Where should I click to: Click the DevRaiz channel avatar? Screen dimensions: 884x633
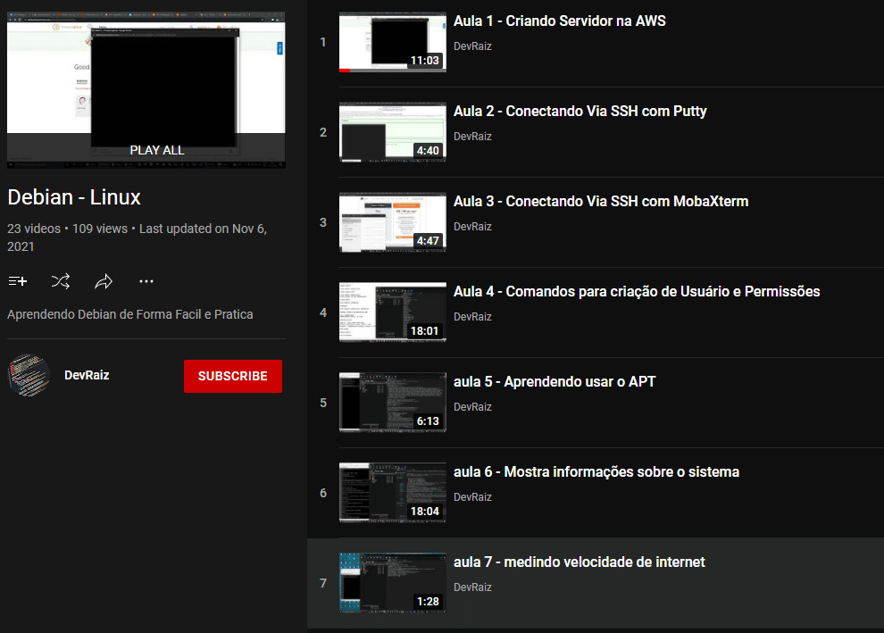point(29,375)
